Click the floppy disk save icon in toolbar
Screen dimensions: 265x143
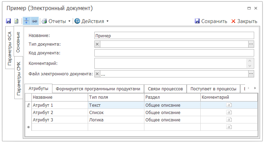coord(8,21)
